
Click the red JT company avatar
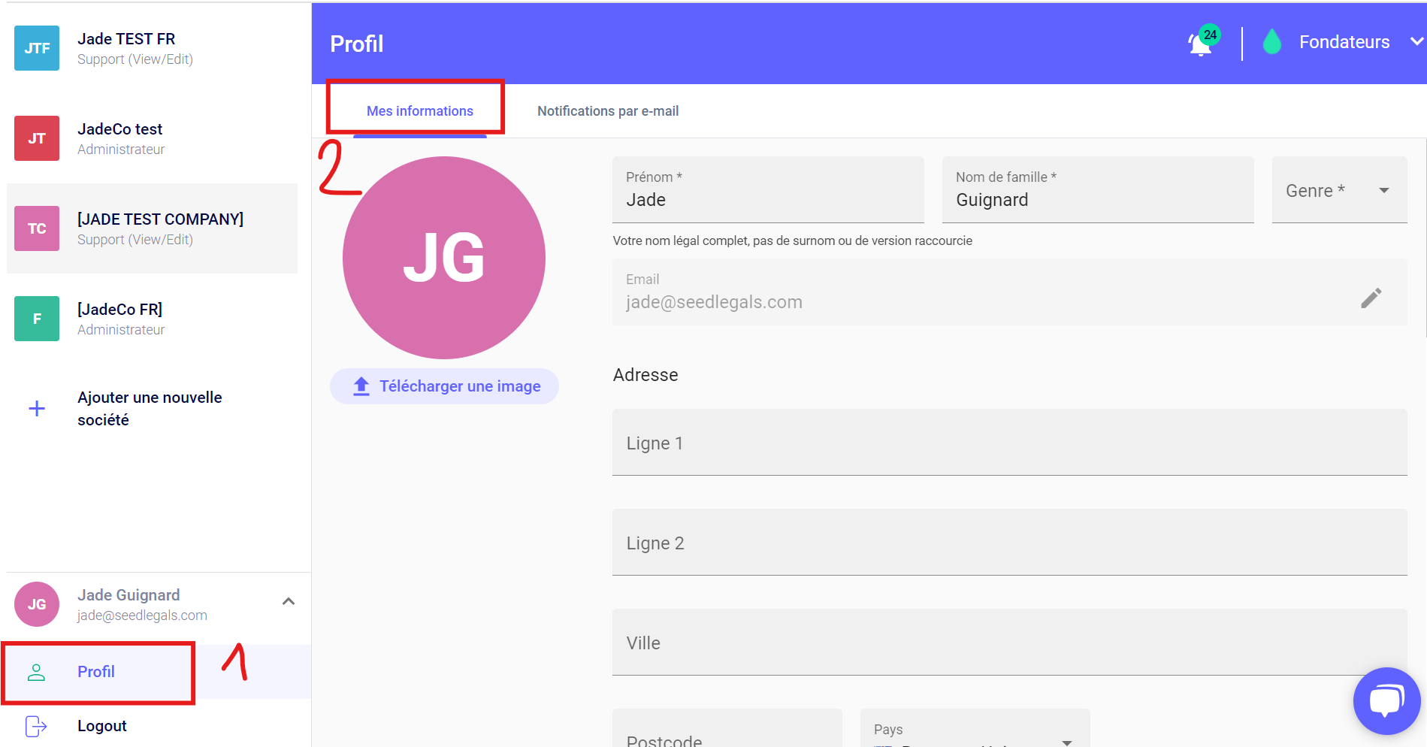pos(37,138)
